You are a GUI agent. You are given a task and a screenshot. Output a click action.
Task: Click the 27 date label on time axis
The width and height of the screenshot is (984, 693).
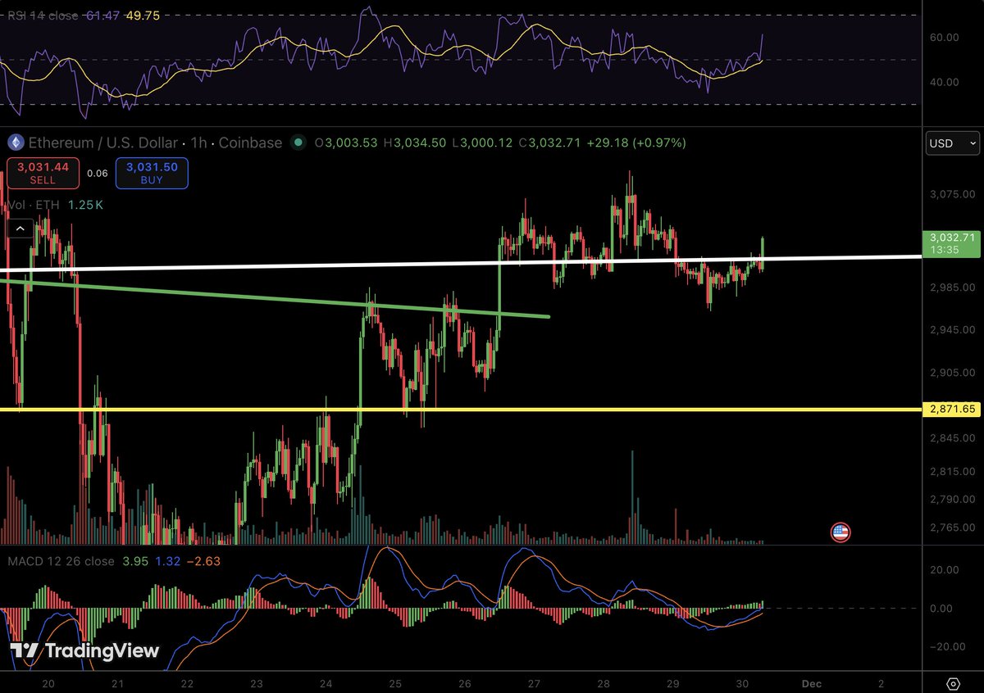tap(534, 682)
